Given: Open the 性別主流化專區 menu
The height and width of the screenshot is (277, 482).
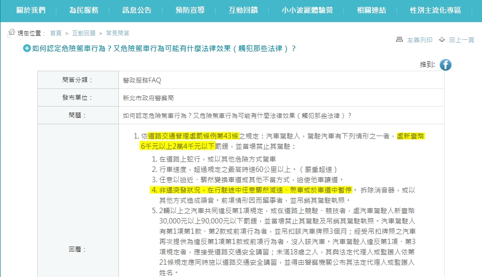Looking at the screenshot, I should [x=436, y=10].
